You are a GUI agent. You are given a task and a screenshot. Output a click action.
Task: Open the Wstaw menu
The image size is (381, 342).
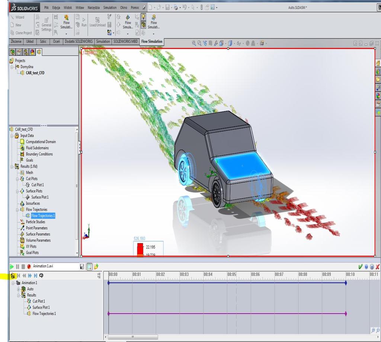pyautogui.click(x=80, y=7)
